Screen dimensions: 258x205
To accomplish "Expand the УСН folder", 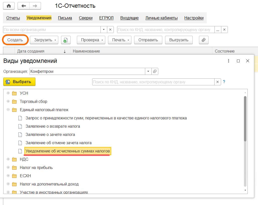I will 8,93.
